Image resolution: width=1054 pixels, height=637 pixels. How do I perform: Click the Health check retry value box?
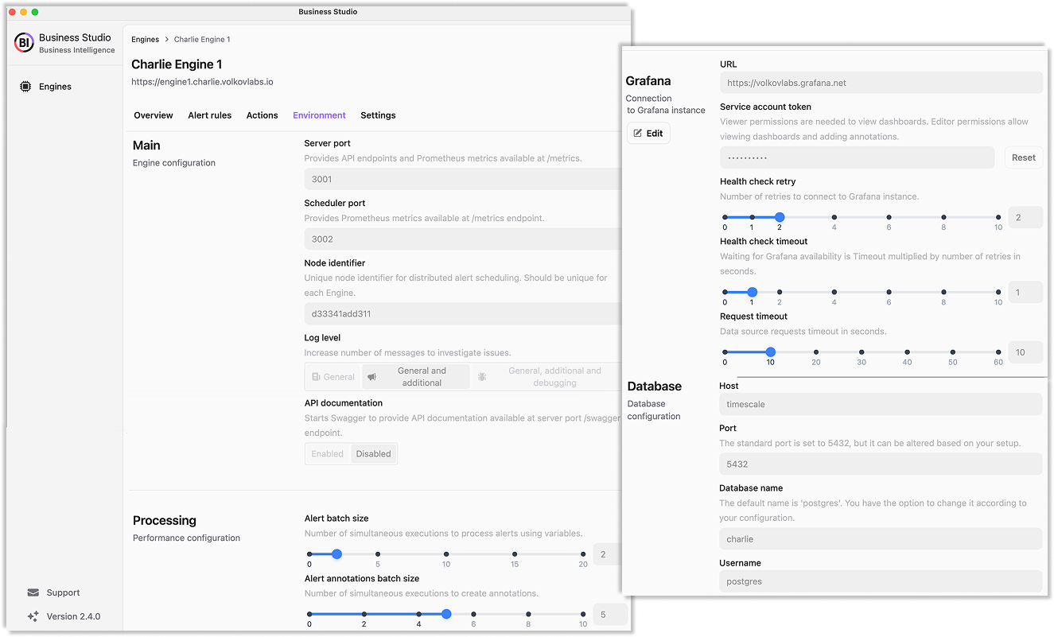[x=1025, y=217]
